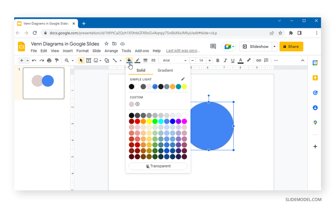Open the Arrange menu

coord(111,51)
